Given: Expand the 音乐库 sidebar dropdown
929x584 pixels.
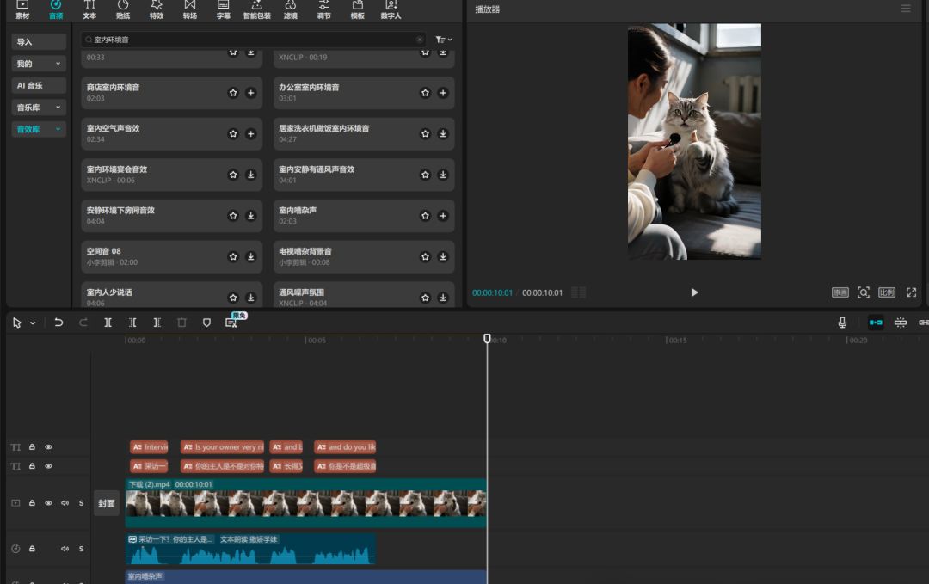Looking at the screenshot, I should 38,107.
